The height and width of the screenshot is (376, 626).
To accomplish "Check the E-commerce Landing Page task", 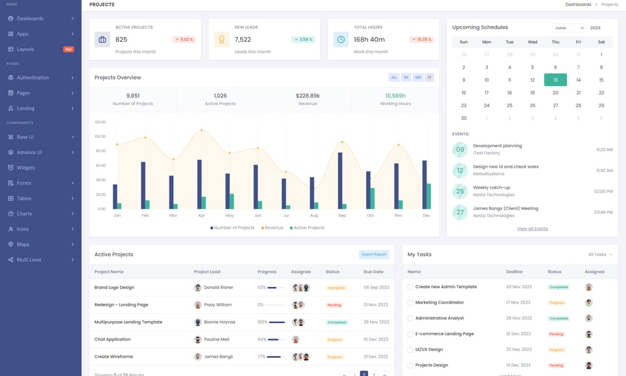I will click(410, 334).
